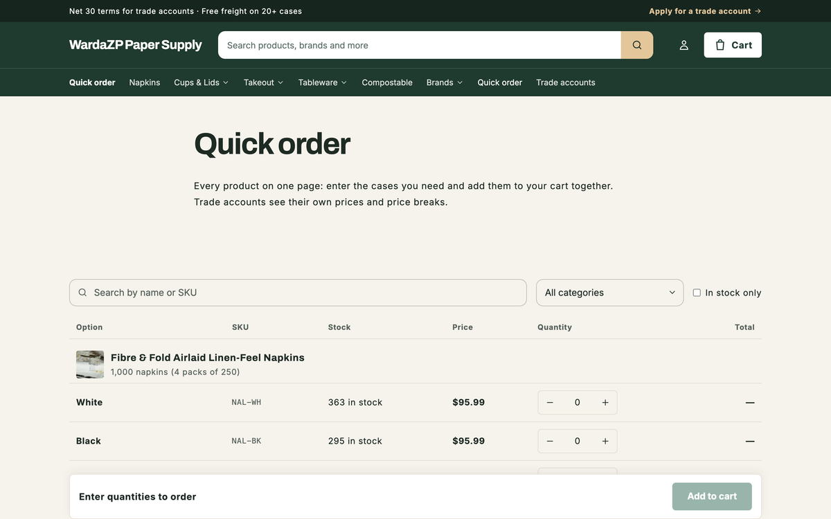This screenshot has height=519, width=831.
Task: Click the Black row quantity field
Action: point(578,441)
